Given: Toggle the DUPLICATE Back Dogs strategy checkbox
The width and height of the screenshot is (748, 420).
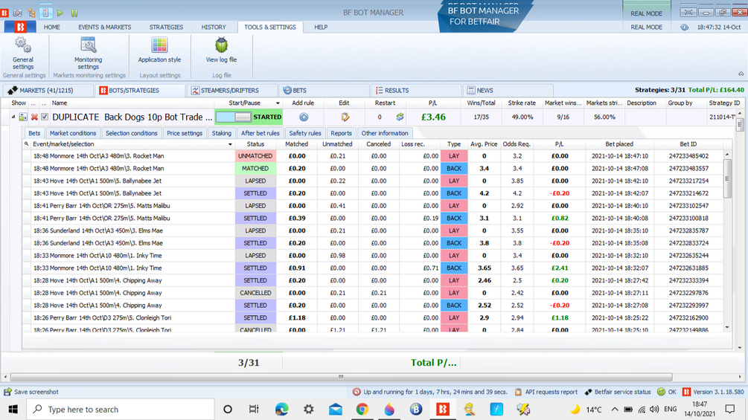Looking at the screenshot, I should [x=45, y=117].
